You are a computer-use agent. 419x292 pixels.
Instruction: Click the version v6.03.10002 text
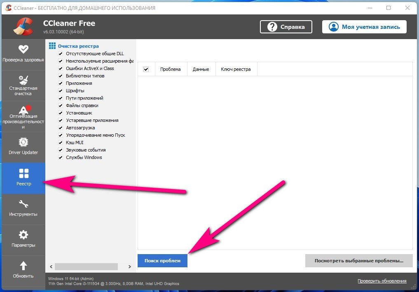(x=63, y=32)
